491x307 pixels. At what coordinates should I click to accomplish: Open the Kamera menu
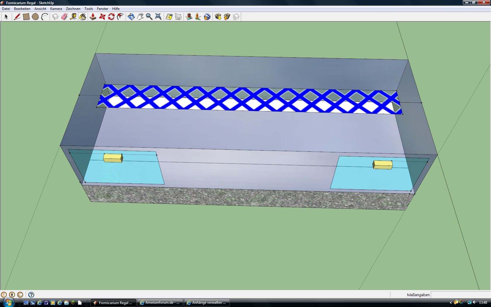[x=56, y=9]
